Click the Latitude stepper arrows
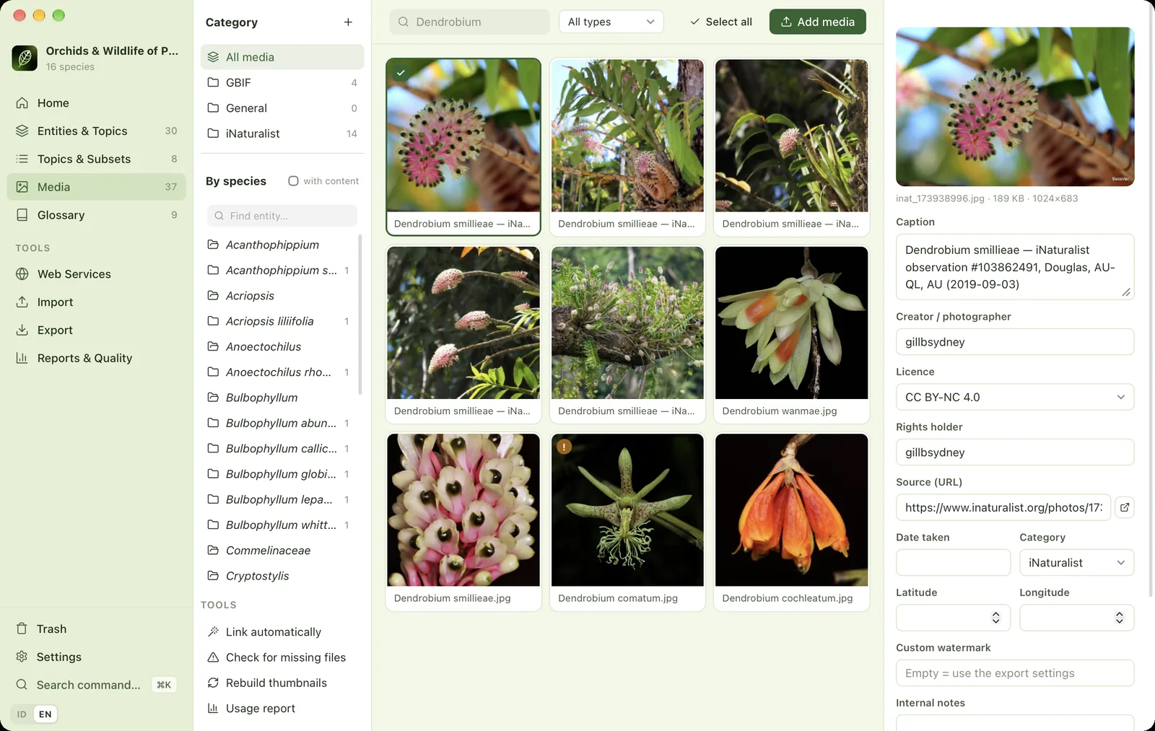This screenshot has width=1155, height=731. (995, 618)
